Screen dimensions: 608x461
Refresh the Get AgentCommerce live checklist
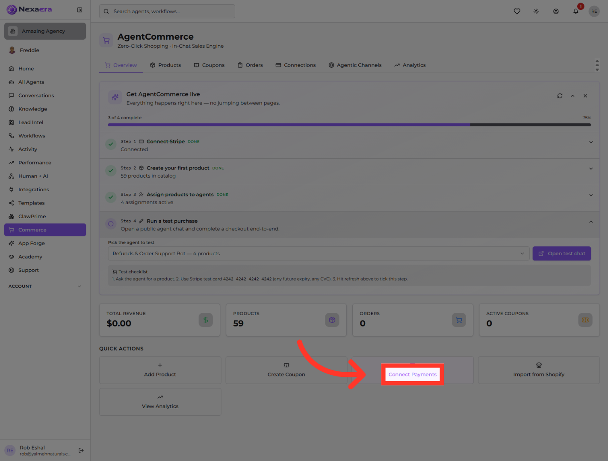click(560, 96)
